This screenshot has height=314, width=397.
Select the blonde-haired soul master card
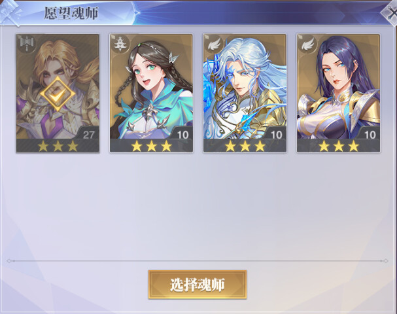tap(58, 94)
